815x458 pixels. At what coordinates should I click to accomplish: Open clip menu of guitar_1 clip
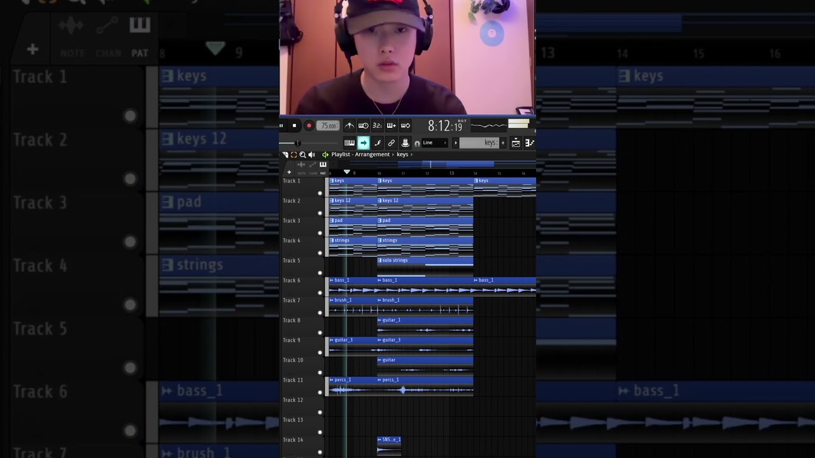pos(380,320)
